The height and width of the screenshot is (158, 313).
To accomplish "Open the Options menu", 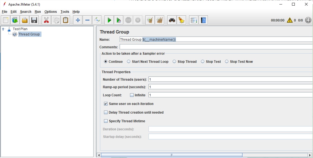I will [50, 12].
